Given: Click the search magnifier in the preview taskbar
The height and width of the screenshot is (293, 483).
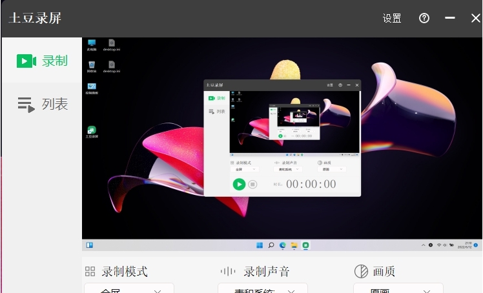Looking at the screenshot, I should point(271,245).
